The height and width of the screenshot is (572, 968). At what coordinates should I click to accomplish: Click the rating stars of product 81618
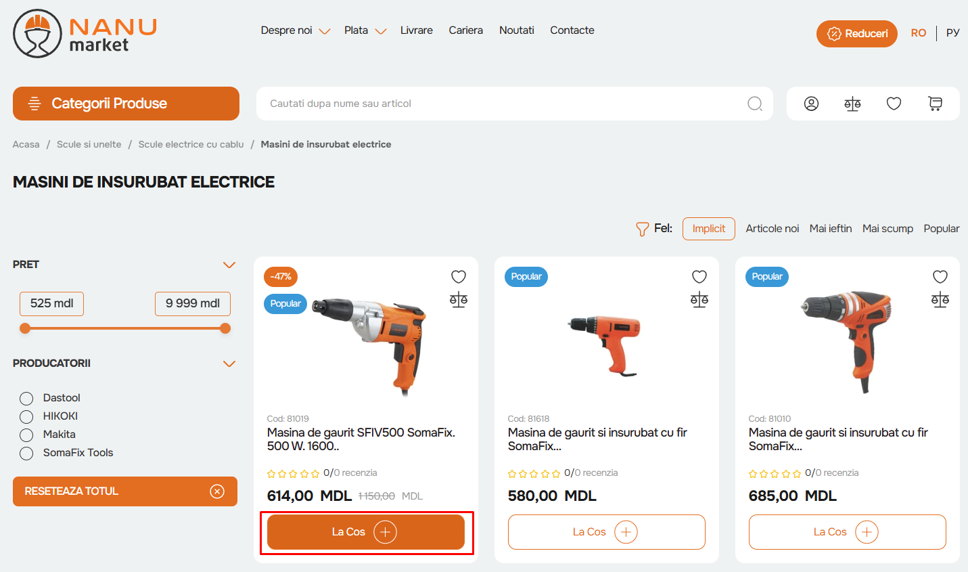(534, 474)
